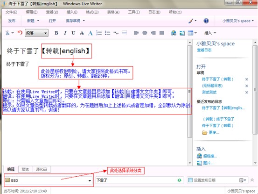The width and height of the screenshot is (258, 194).
Task: Insert a numbered list
Action: point(99,33)
